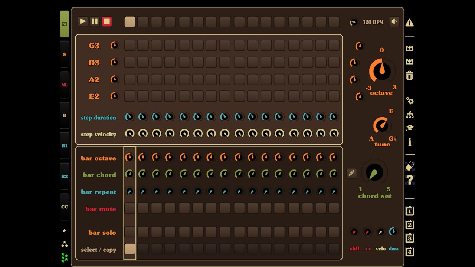The width and height of the screenshot is (475, 267).
Task: Click the highlighted first bar indicator at top
Action: 130,22
